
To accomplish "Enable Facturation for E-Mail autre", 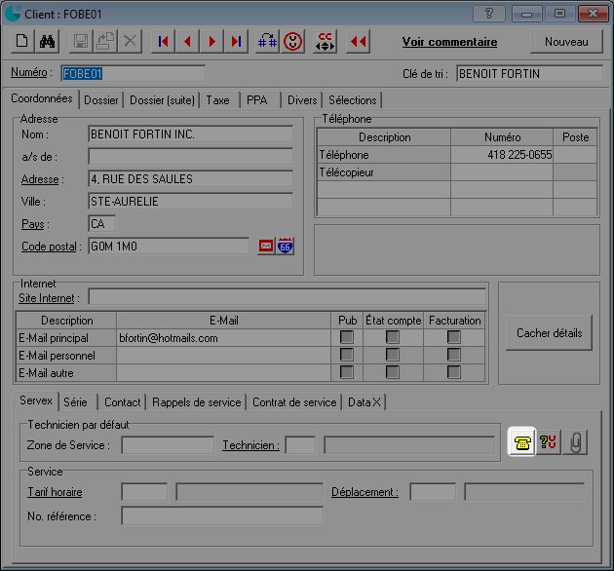I will (453, 372).
